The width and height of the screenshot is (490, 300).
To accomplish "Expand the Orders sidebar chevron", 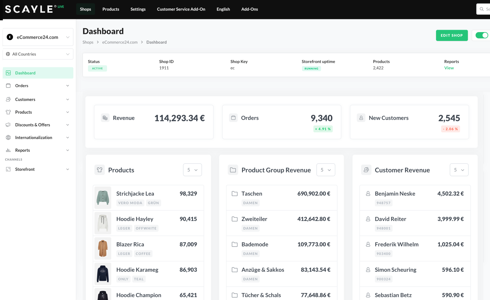I will 68,86.
